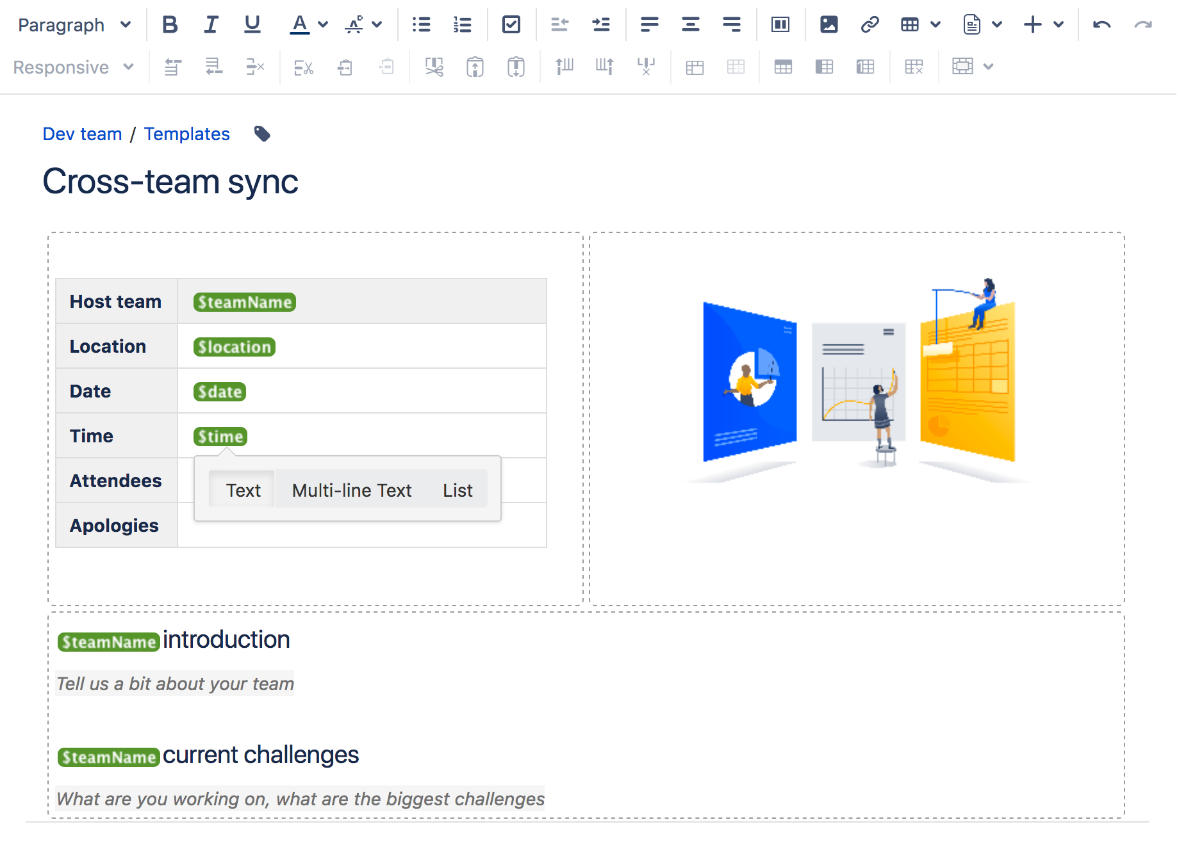Click the $location variable placeholder
Viewport: 1179px width, 845px height.
click(x=234, y=347)
